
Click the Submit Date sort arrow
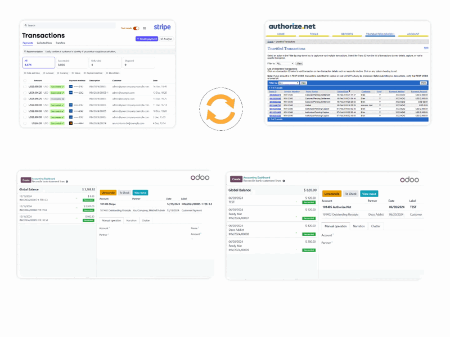tap(349, 92)
